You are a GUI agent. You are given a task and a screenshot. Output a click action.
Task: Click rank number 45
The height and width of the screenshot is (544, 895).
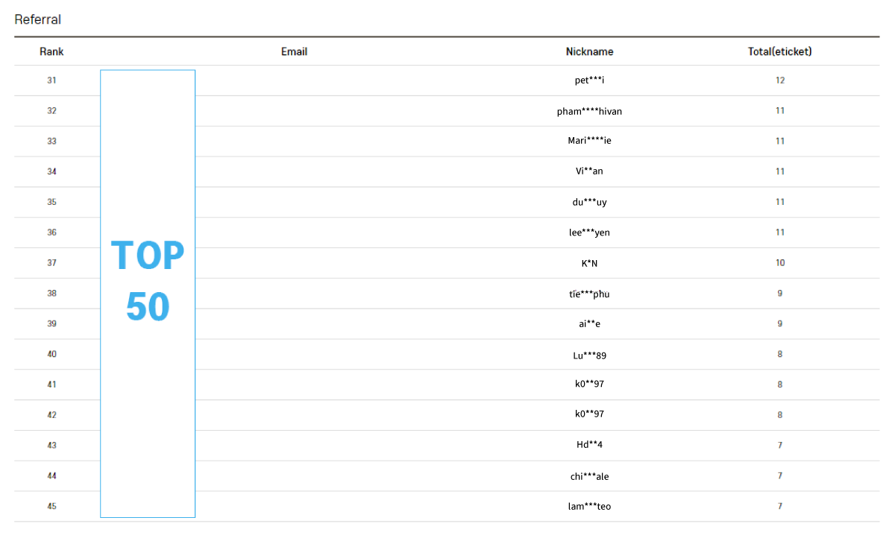pos(51,507)
